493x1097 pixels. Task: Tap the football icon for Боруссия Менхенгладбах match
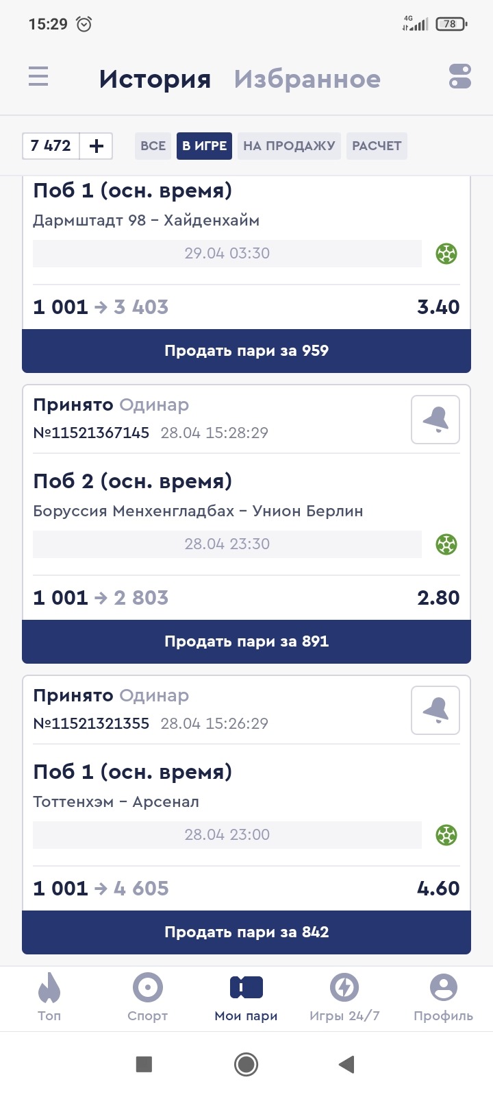click(x=446, y=544)
